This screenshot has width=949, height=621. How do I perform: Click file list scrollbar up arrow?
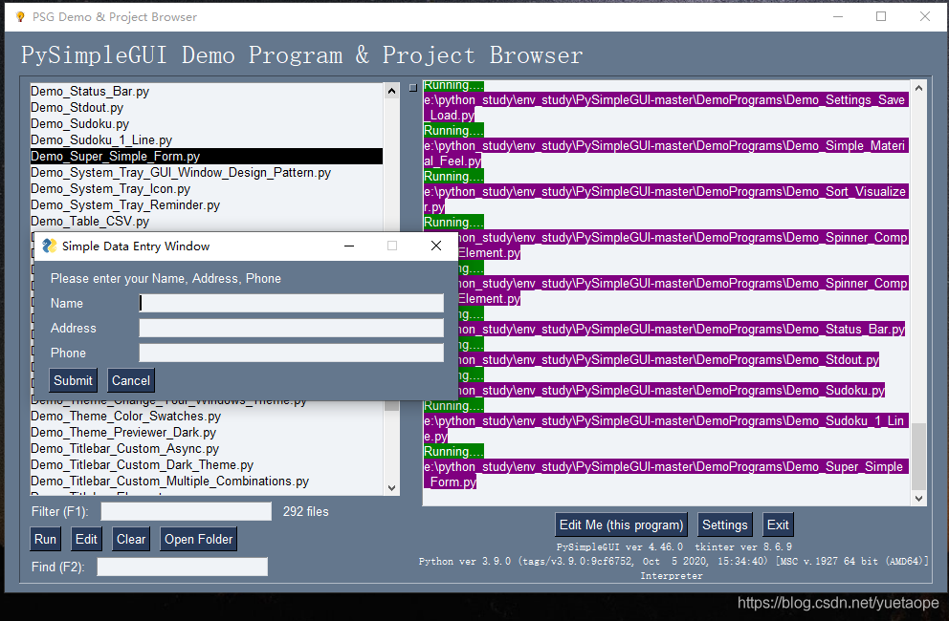click(x=391, y=92)
